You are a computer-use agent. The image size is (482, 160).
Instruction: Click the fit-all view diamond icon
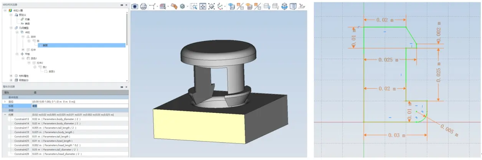point(211,6)
